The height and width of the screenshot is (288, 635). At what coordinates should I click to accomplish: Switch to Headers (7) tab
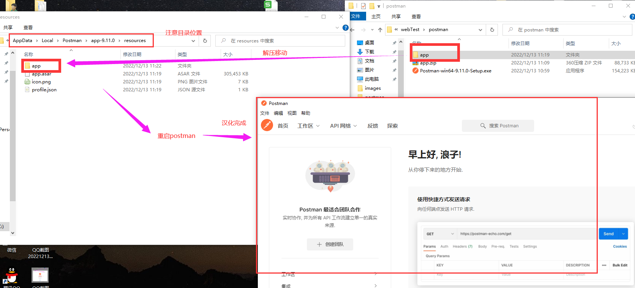pyautogui.click(x=463, y=246)
